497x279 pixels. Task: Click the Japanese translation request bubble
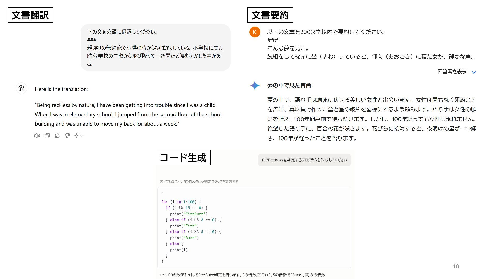156,48
